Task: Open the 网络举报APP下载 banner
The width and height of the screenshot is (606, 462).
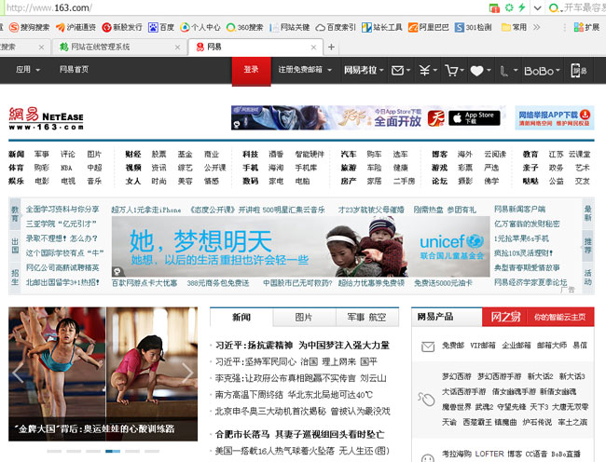Action: pos(554,117)
